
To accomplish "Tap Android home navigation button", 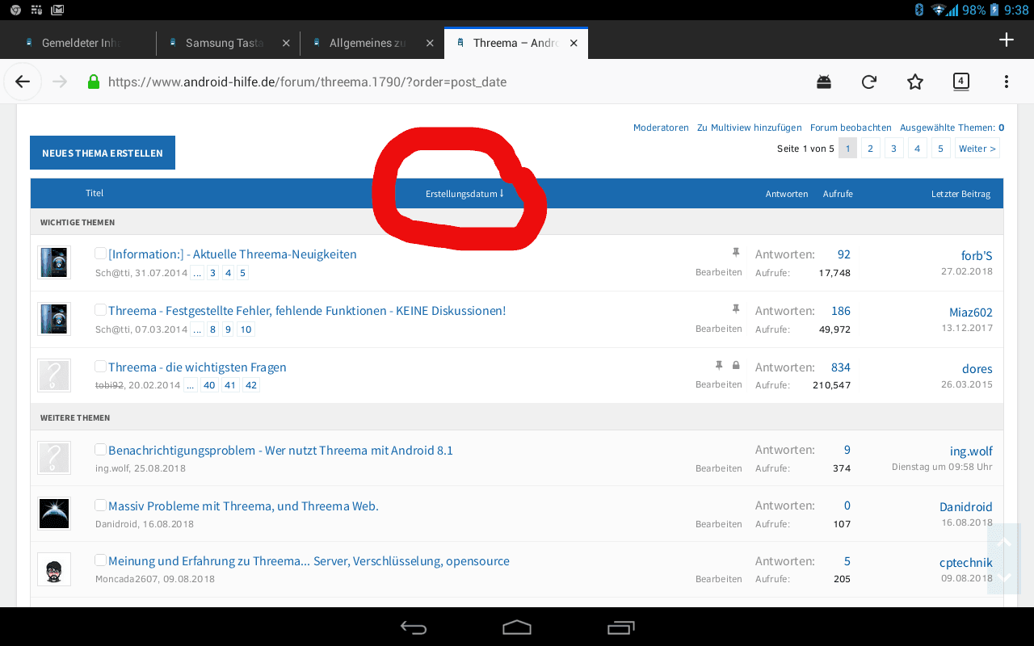I will 517,627.
